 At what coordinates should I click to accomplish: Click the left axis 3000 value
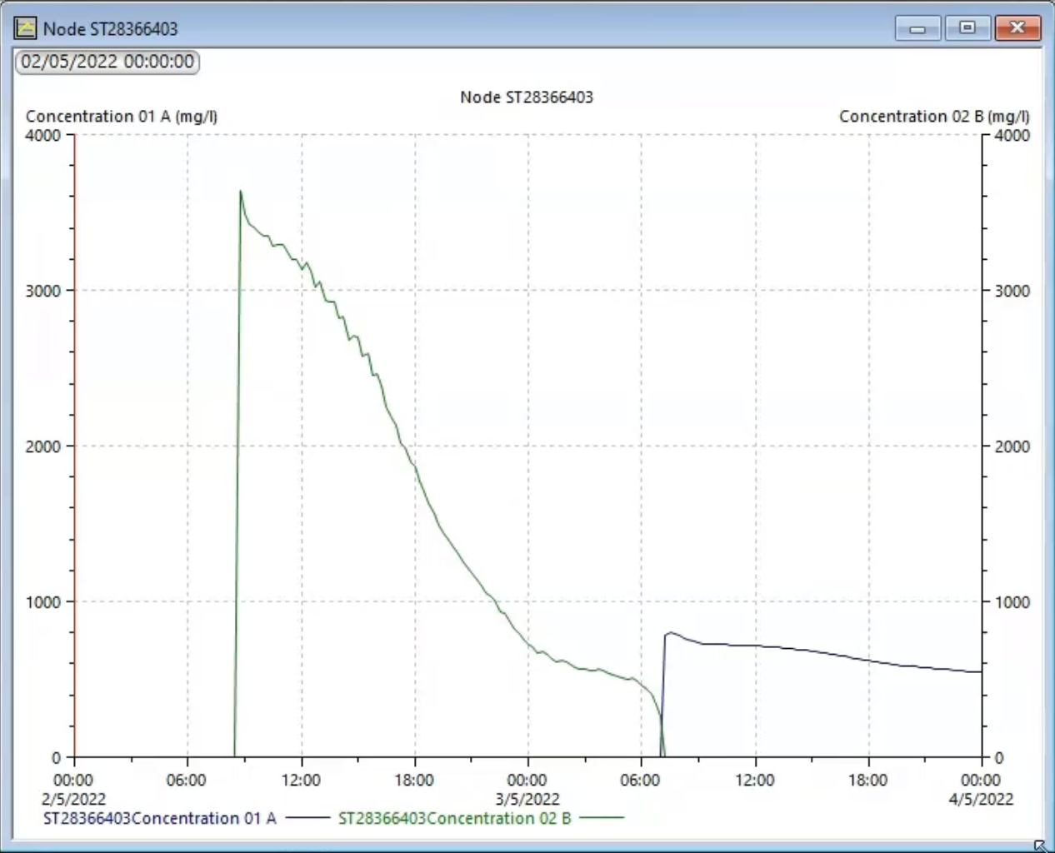click(x=43, y=291)
